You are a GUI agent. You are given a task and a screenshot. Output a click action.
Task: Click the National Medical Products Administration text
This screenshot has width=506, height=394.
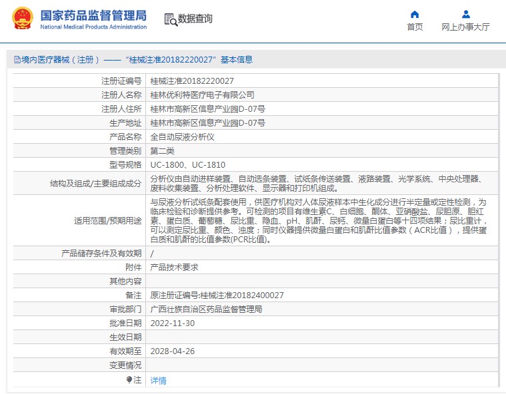93,27
